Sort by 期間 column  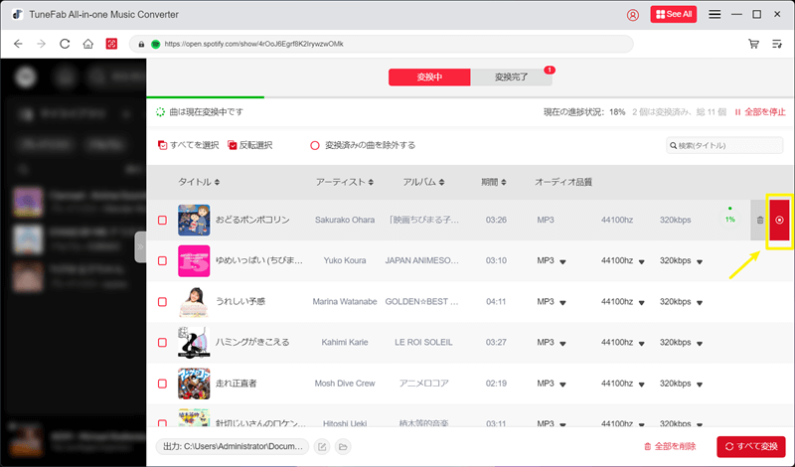click(494, 182)
